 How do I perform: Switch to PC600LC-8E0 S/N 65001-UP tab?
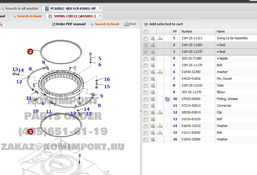73,8
